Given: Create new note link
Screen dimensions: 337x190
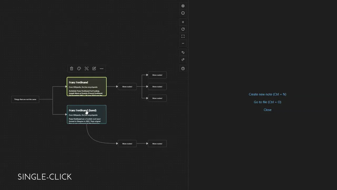Looking at the screenshot, I should (267, 94).
